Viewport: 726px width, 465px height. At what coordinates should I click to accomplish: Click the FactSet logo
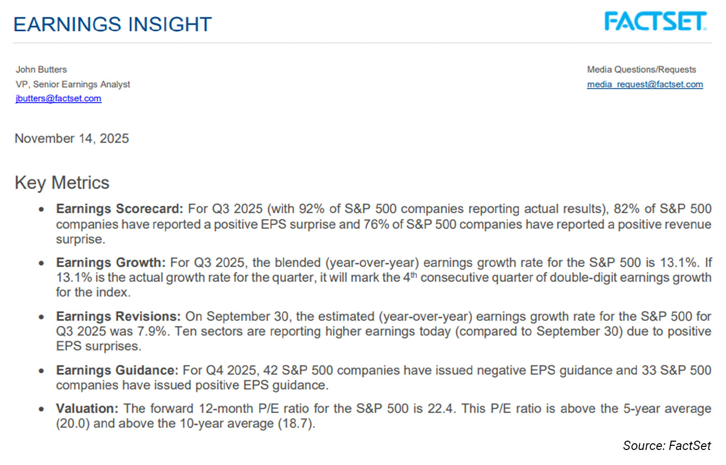(655, 22)
